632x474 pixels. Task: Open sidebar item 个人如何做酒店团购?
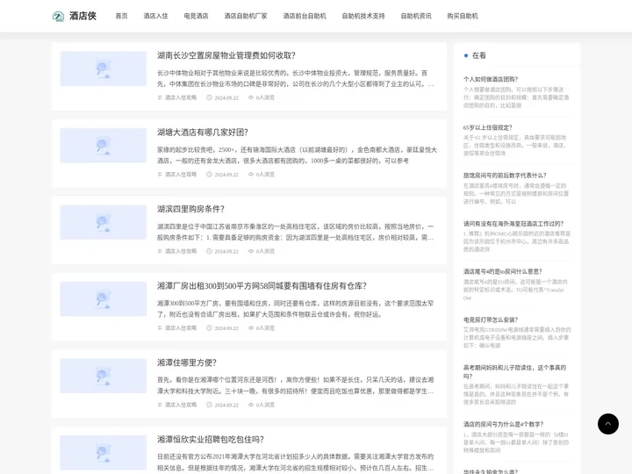coord(491,79)
